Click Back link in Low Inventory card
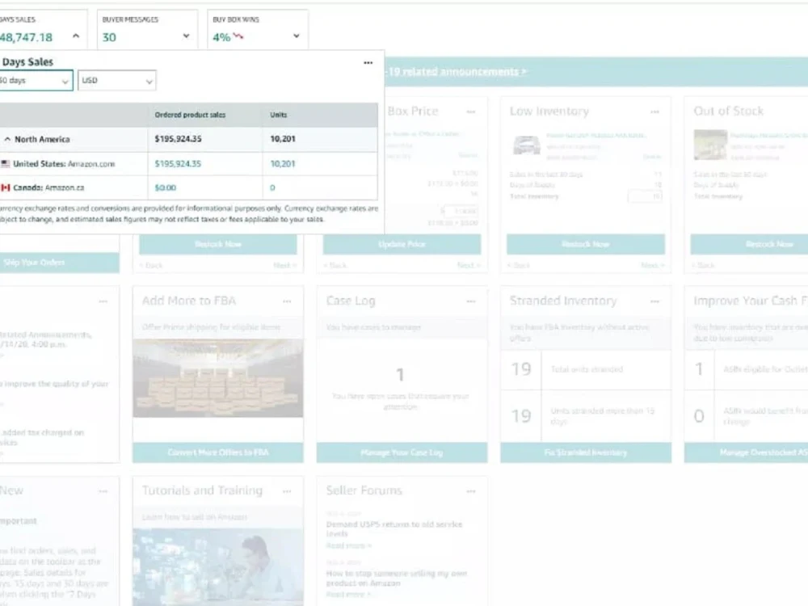 (x=519, y=265)
